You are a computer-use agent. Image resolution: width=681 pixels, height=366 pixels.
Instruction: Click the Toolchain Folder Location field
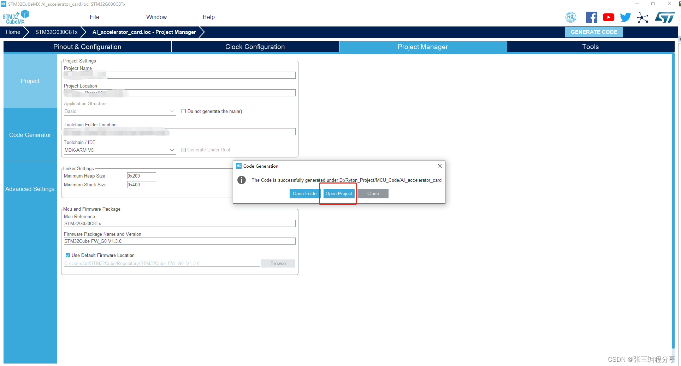click(179, 132)
